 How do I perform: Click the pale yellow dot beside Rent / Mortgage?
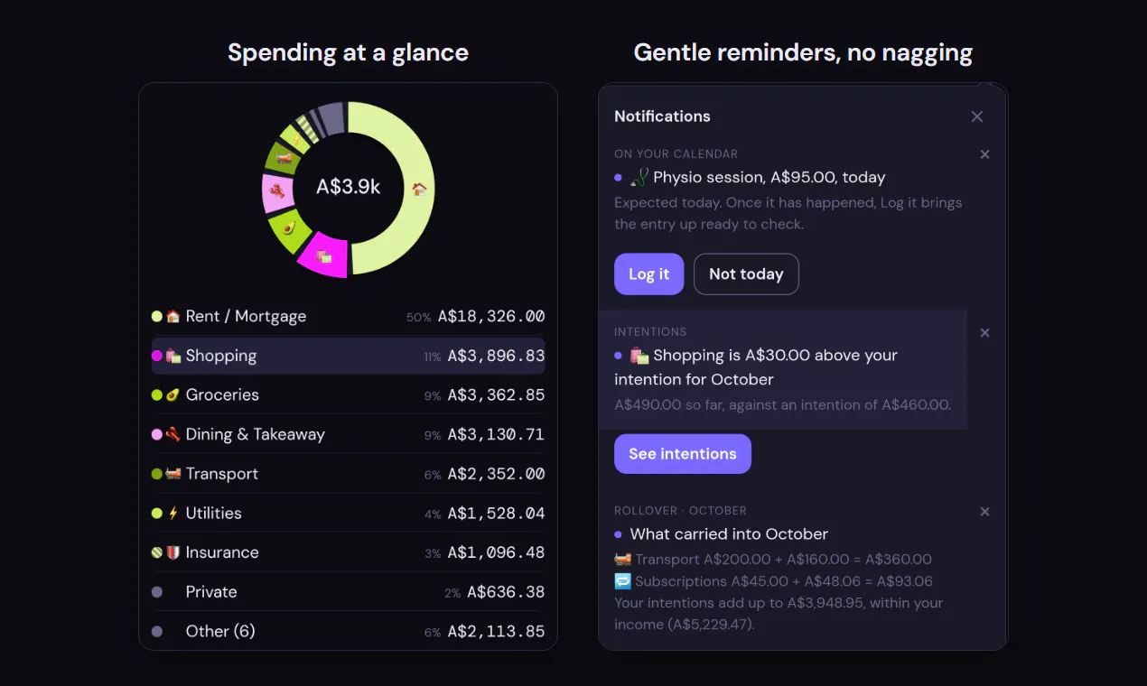pyautogui.click(x=157, y=317)
